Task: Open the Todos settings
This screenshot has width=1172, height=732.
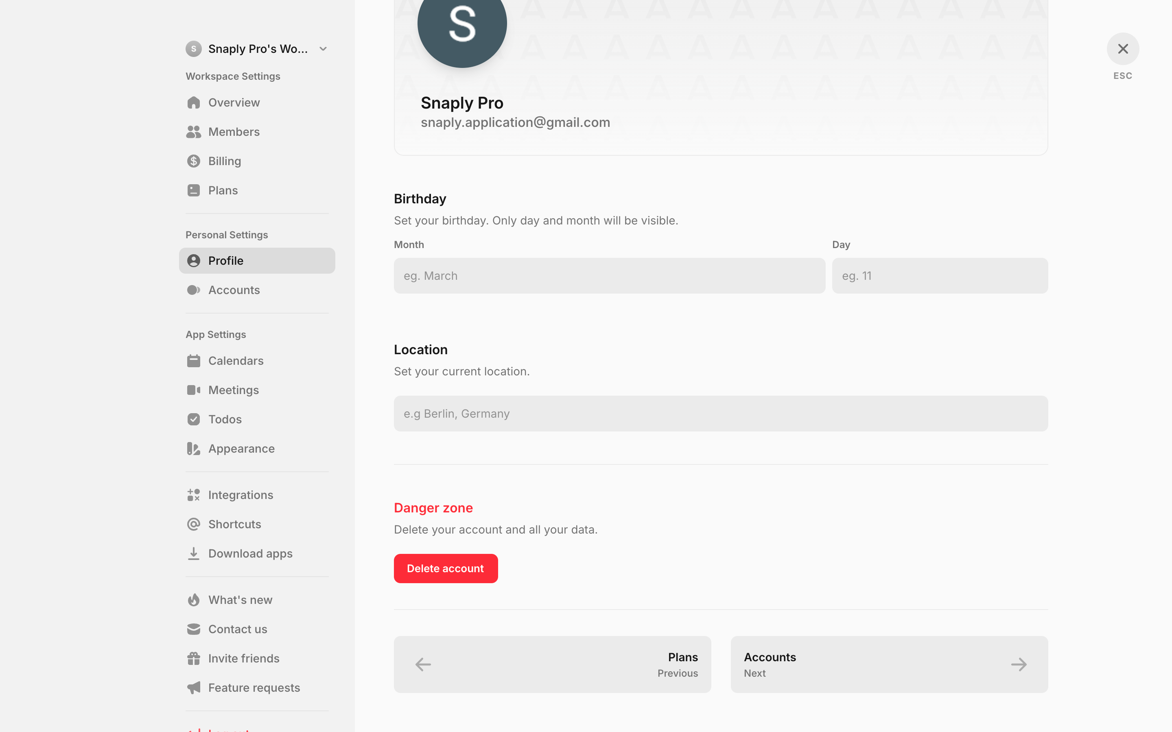Action: [x=257, y=419]
